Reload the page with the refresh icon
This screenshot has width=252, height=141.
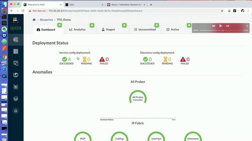pyautogui.click(x=23, y=11)
